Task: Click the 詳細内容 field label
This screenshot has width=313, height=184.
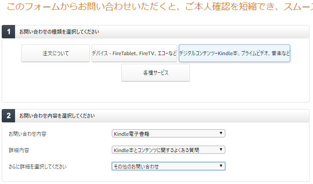Action: (x=19, y=150)
